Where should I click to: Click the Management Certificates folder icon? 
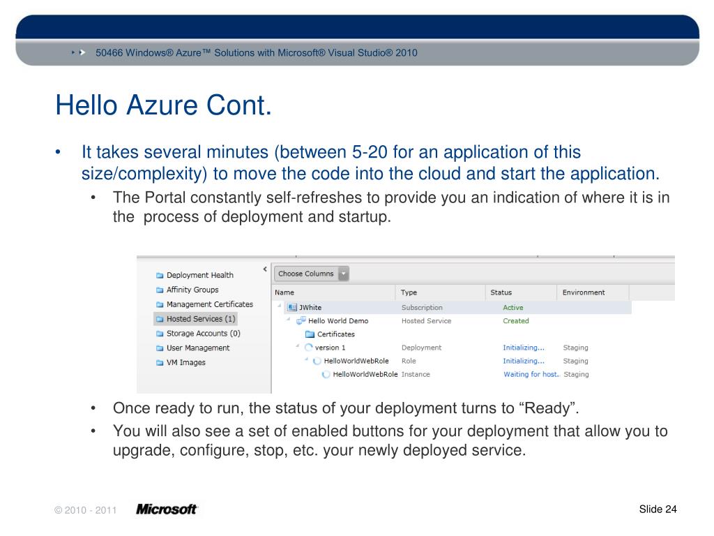[160, 304]
